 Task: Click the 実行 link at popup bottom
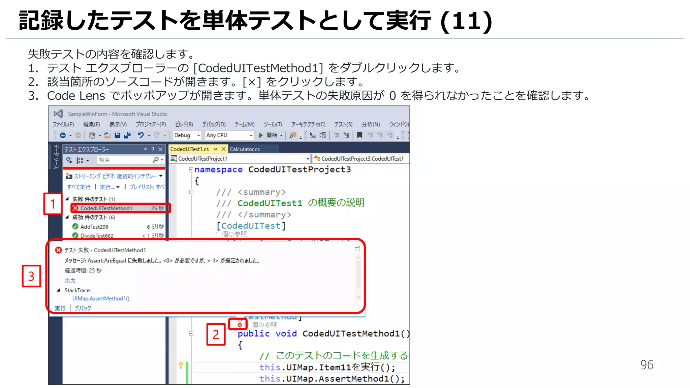(x=60, y=308)
